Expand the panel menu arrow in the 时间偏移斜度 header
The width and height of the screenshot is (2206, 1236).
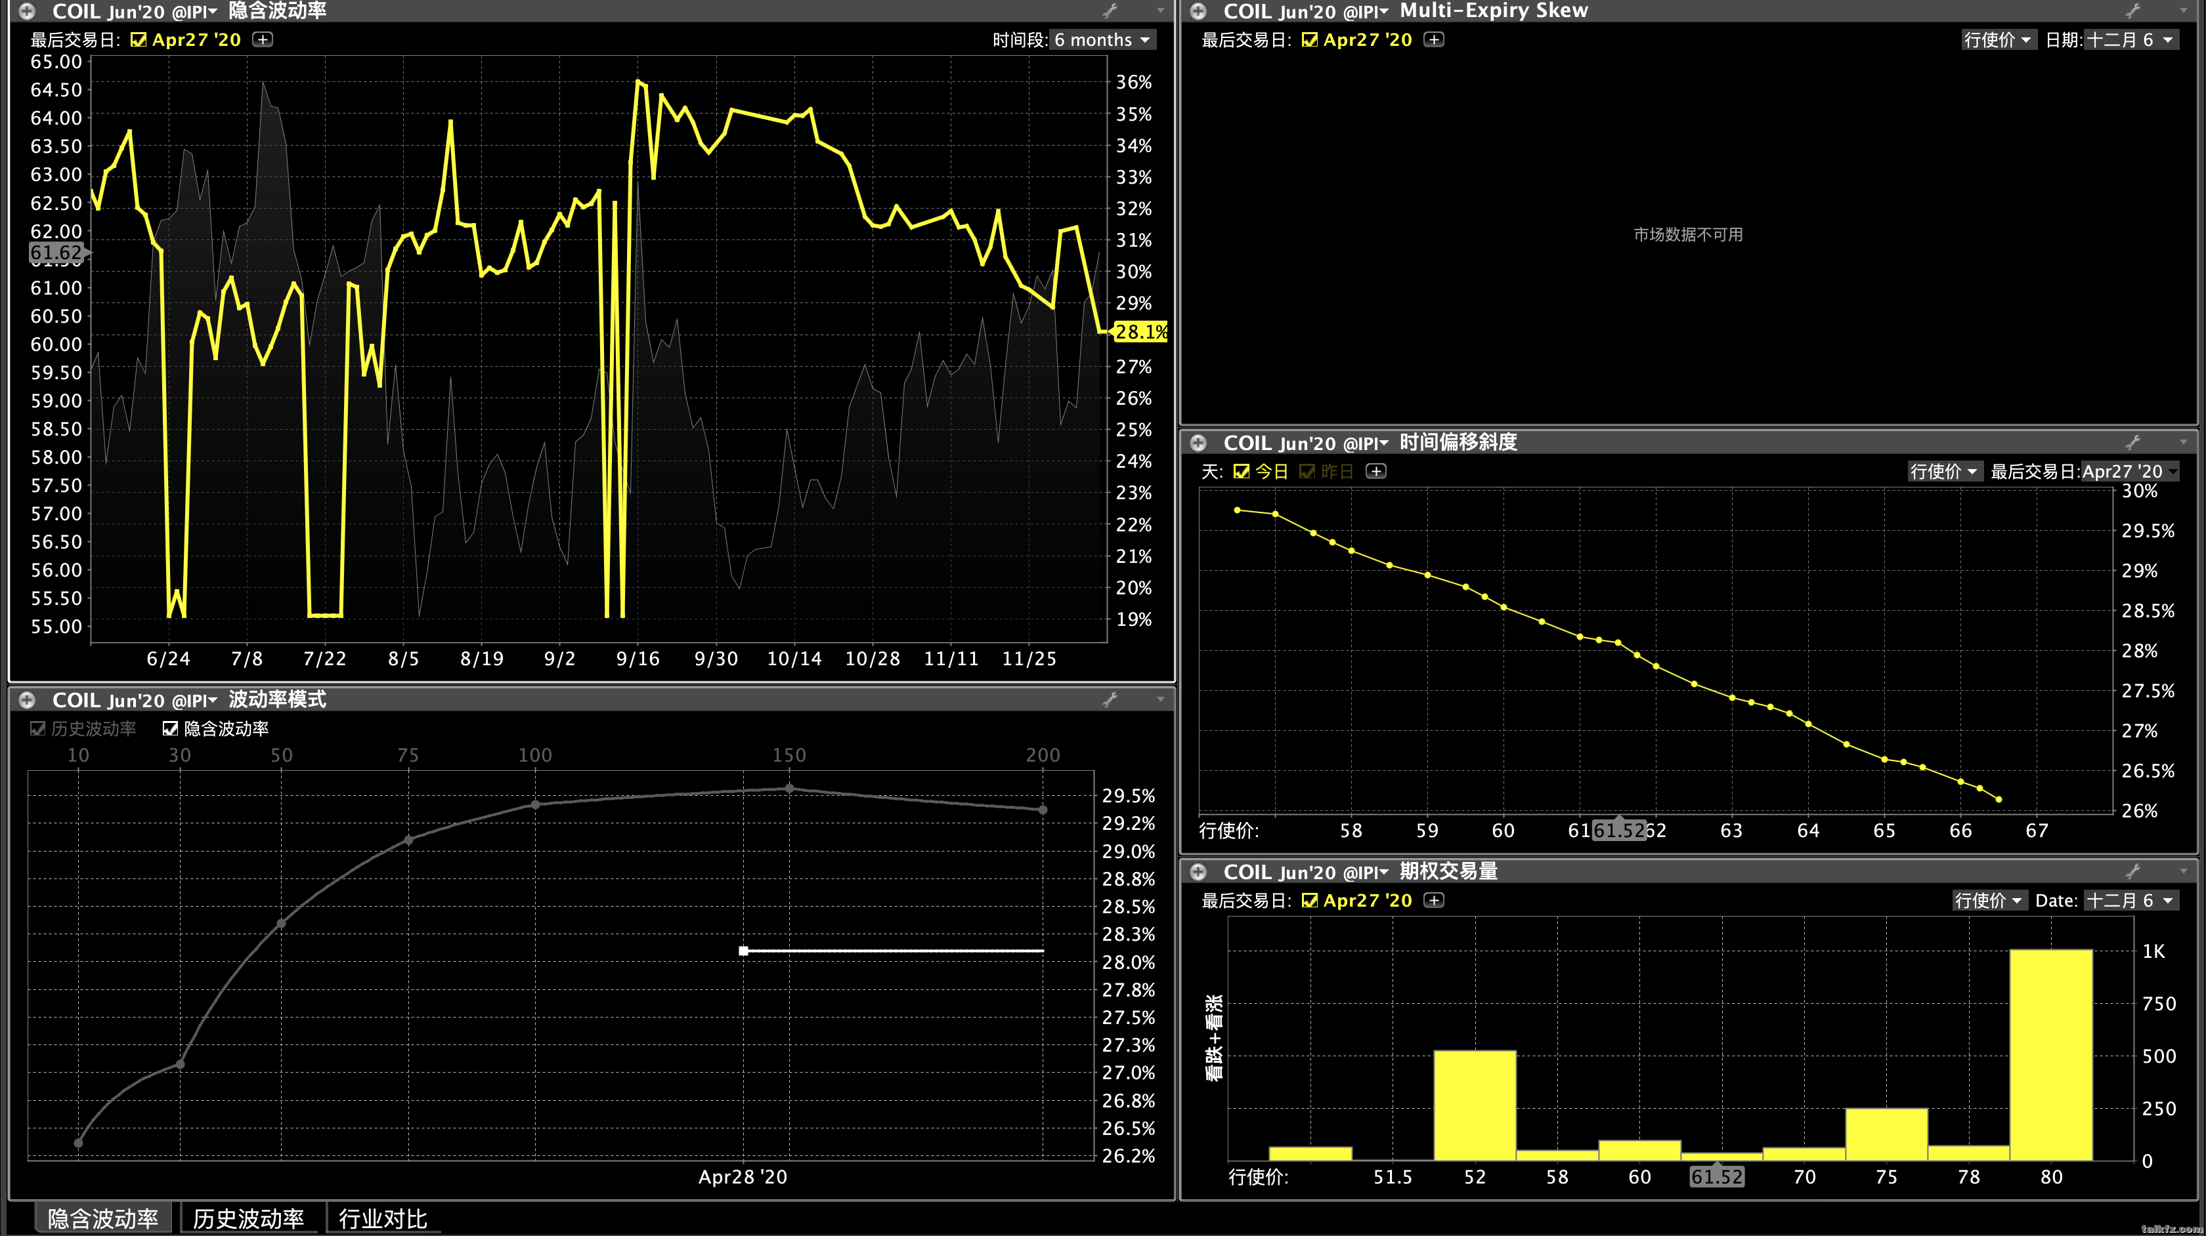(x=2183, y=442)
